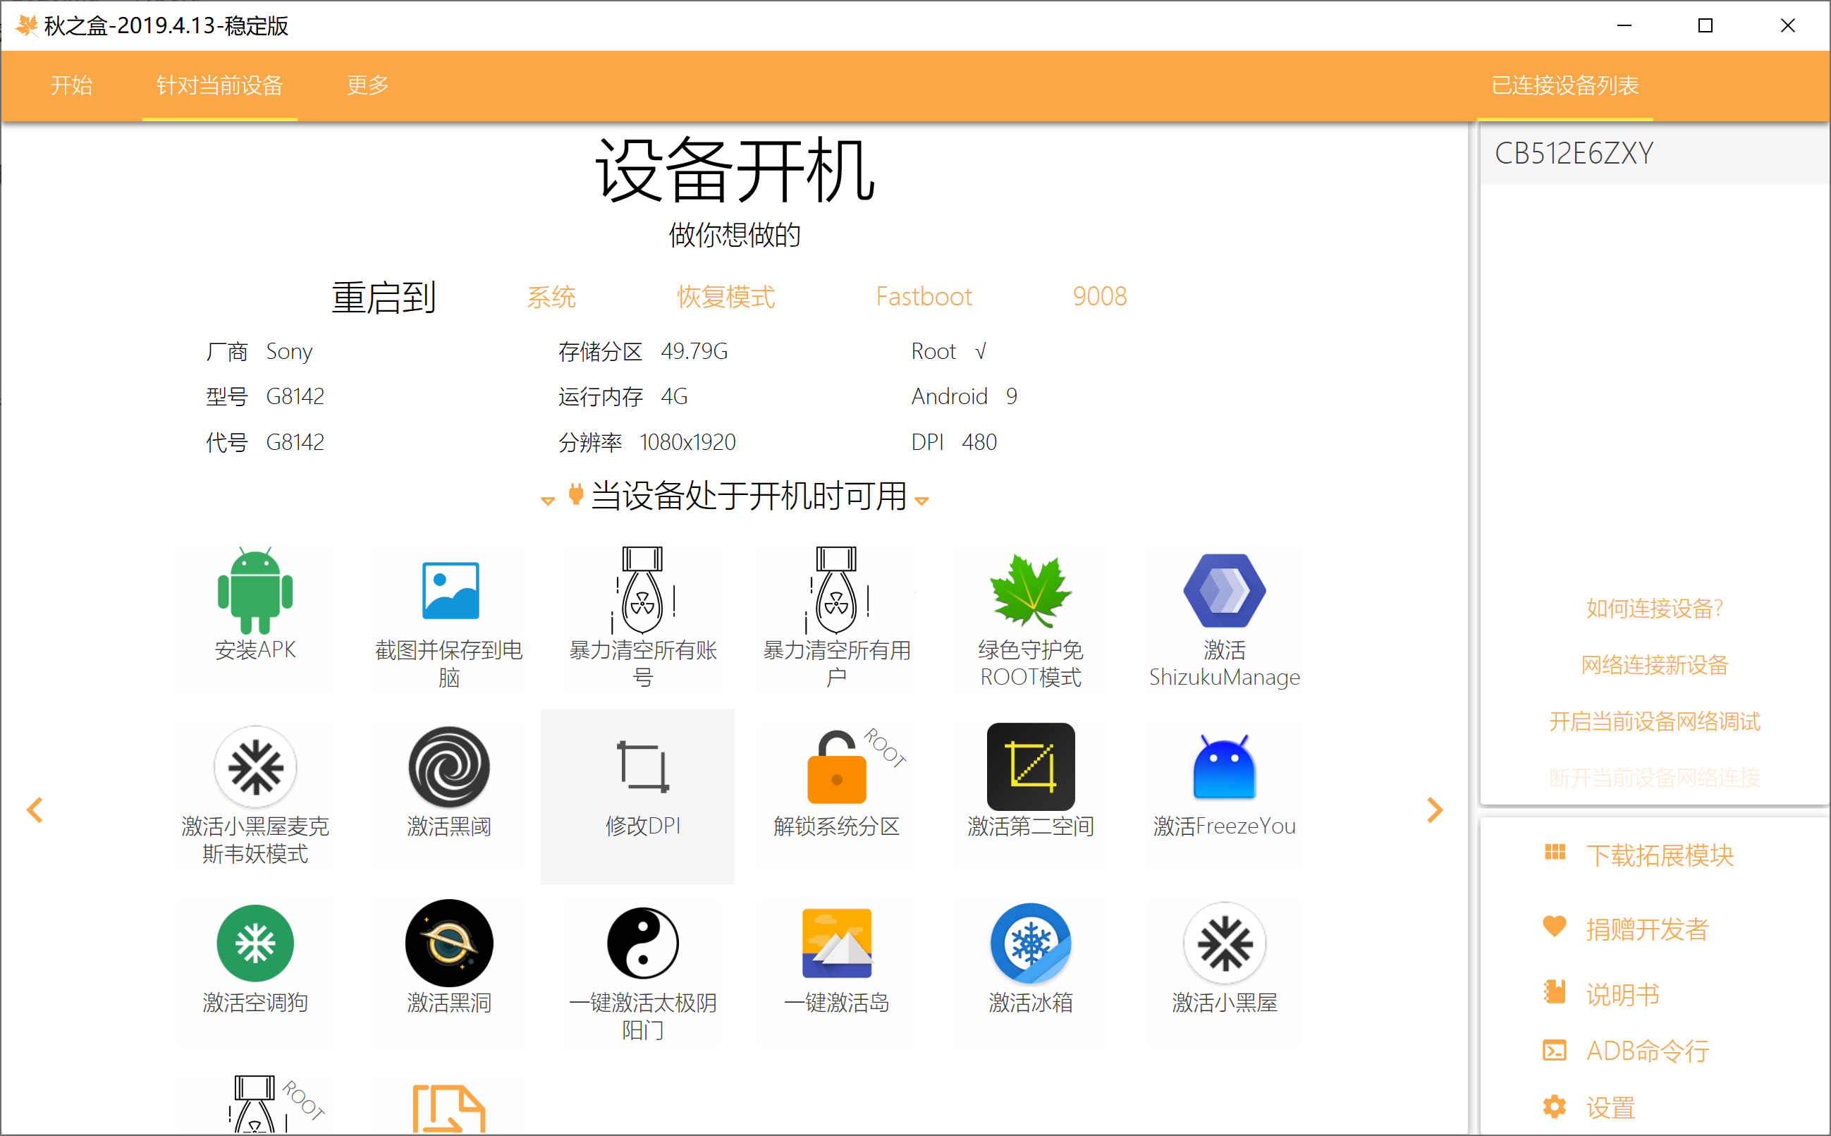Open ADB命令行 command line
The height and width of the screenshot is (1136, 1831).
(x=1646, y=1051)
